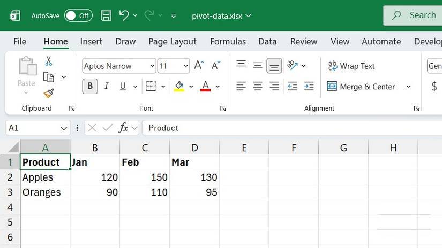Viewport: 442px width, 248px height.
Task: Open underline style dropdown arrow
Action: coord(136,87)
